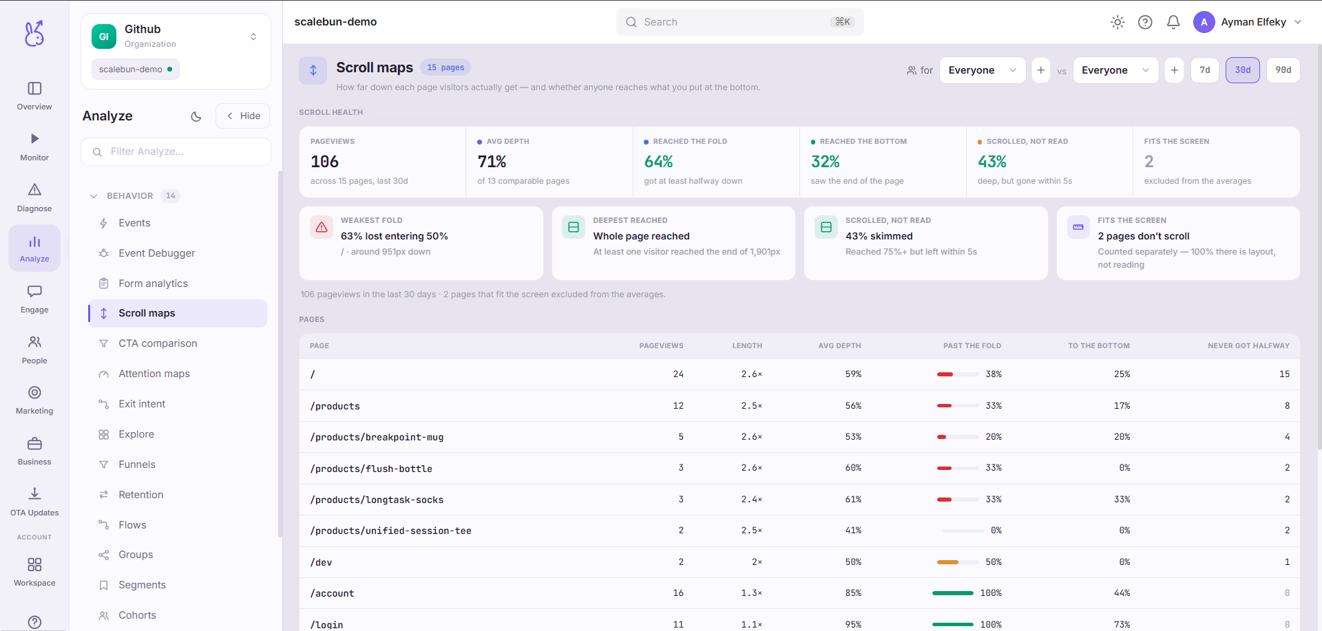This screenshot has height=631, width=1322.
Task: Add another audience with first plus button
Action: (x=1041, y=70)
